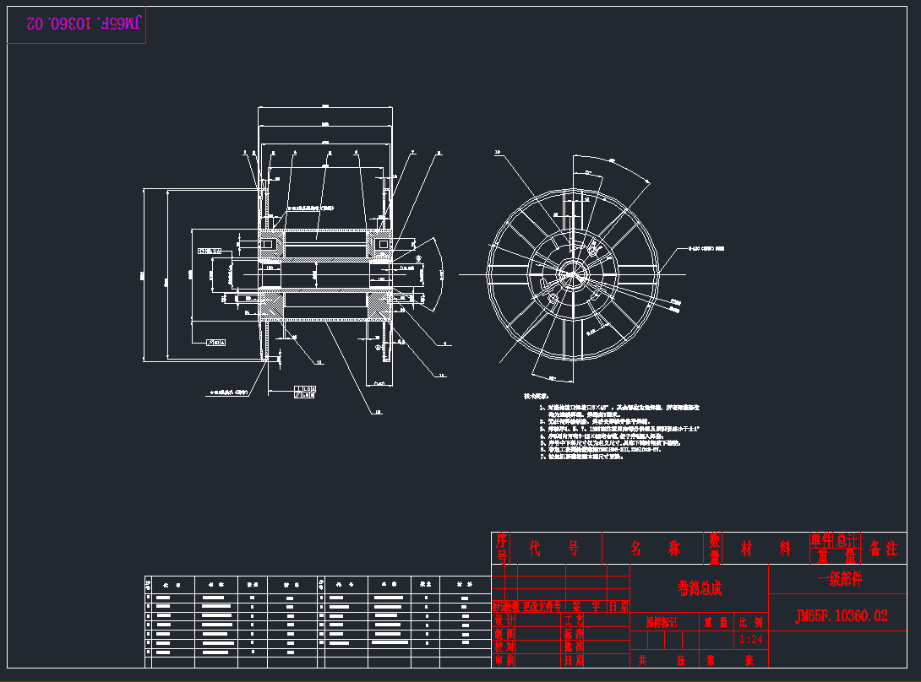Click the 审核 row label in title block
Image resolution: width=921 pixels, height=682 pixels.
504,660
